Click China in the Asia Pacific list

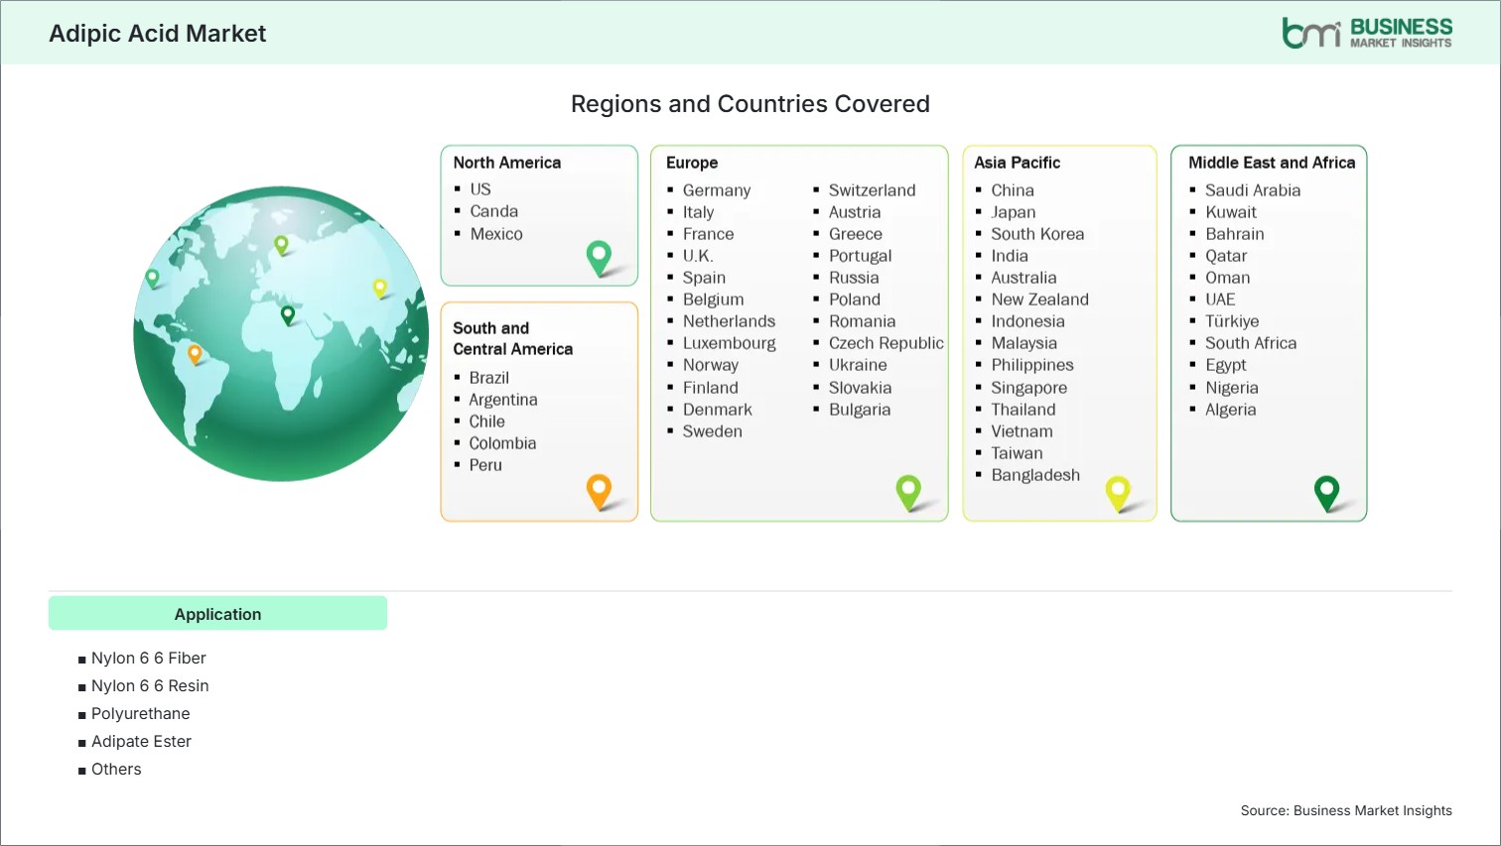click(1013, 190)
